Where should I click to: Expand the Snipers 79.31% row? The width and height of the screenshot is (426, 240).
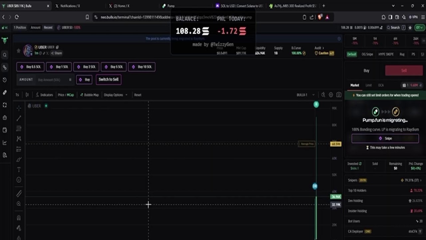(x=385, y=180)
